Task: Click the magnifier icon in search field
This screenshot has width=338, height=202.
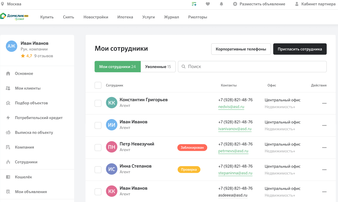Action: pos(183,67)
